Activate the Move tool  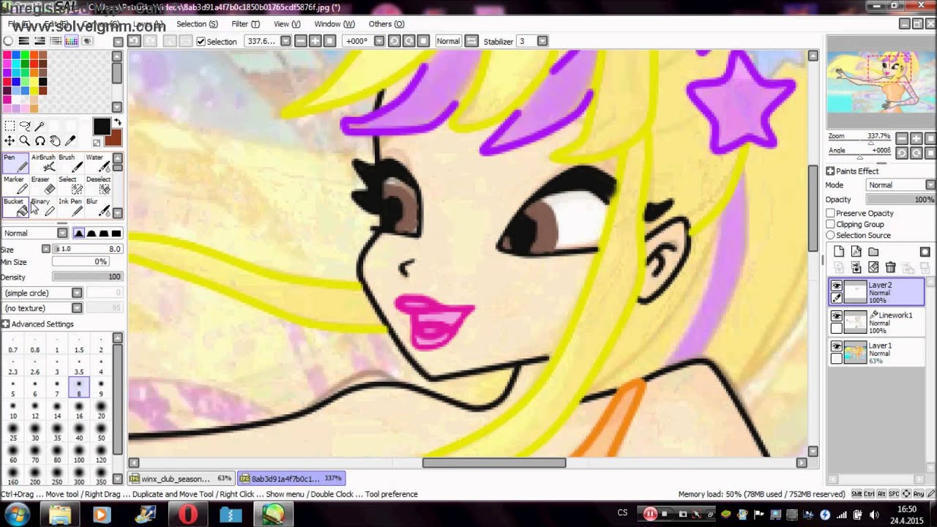tap(10, 141)
